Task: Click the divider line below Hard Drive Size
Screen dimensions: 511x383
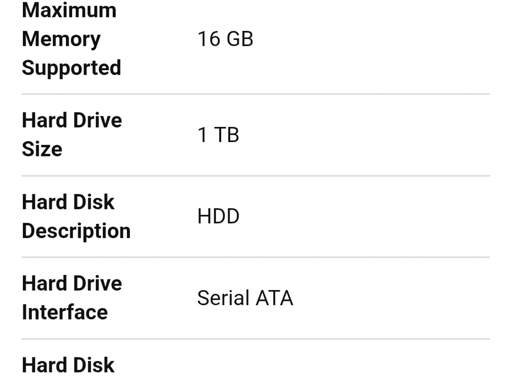Action: tap(255, 176)
